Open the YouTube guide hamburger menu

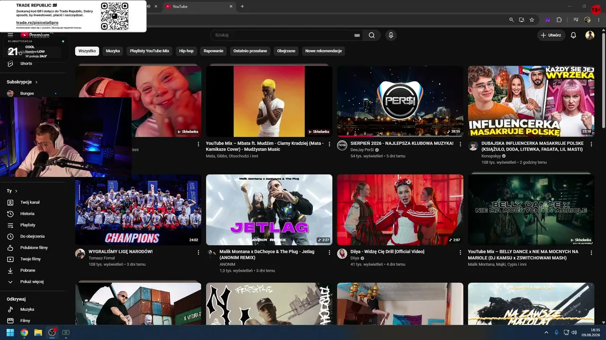pos(10,35)
